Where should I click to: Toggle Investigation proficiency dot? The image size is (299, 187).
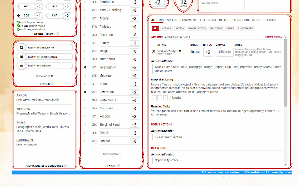pos(85,67)
